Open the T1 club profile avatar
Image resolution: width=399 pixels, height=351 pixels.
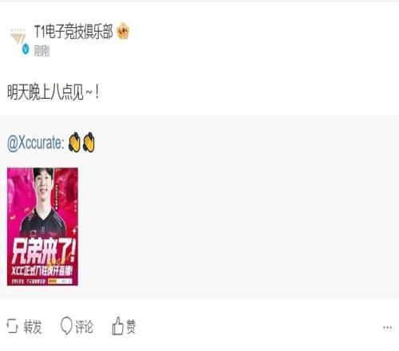pyautogui.click(x=18, y=37)
